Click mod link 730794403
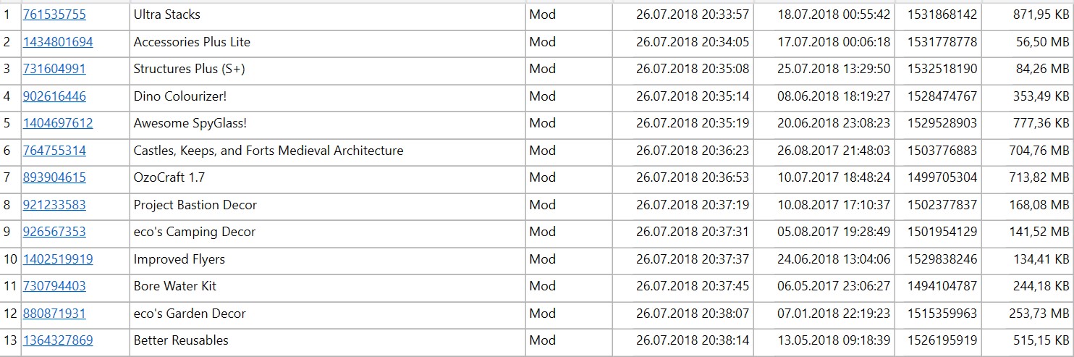The image size is (1074, 357). coord(54,286)
